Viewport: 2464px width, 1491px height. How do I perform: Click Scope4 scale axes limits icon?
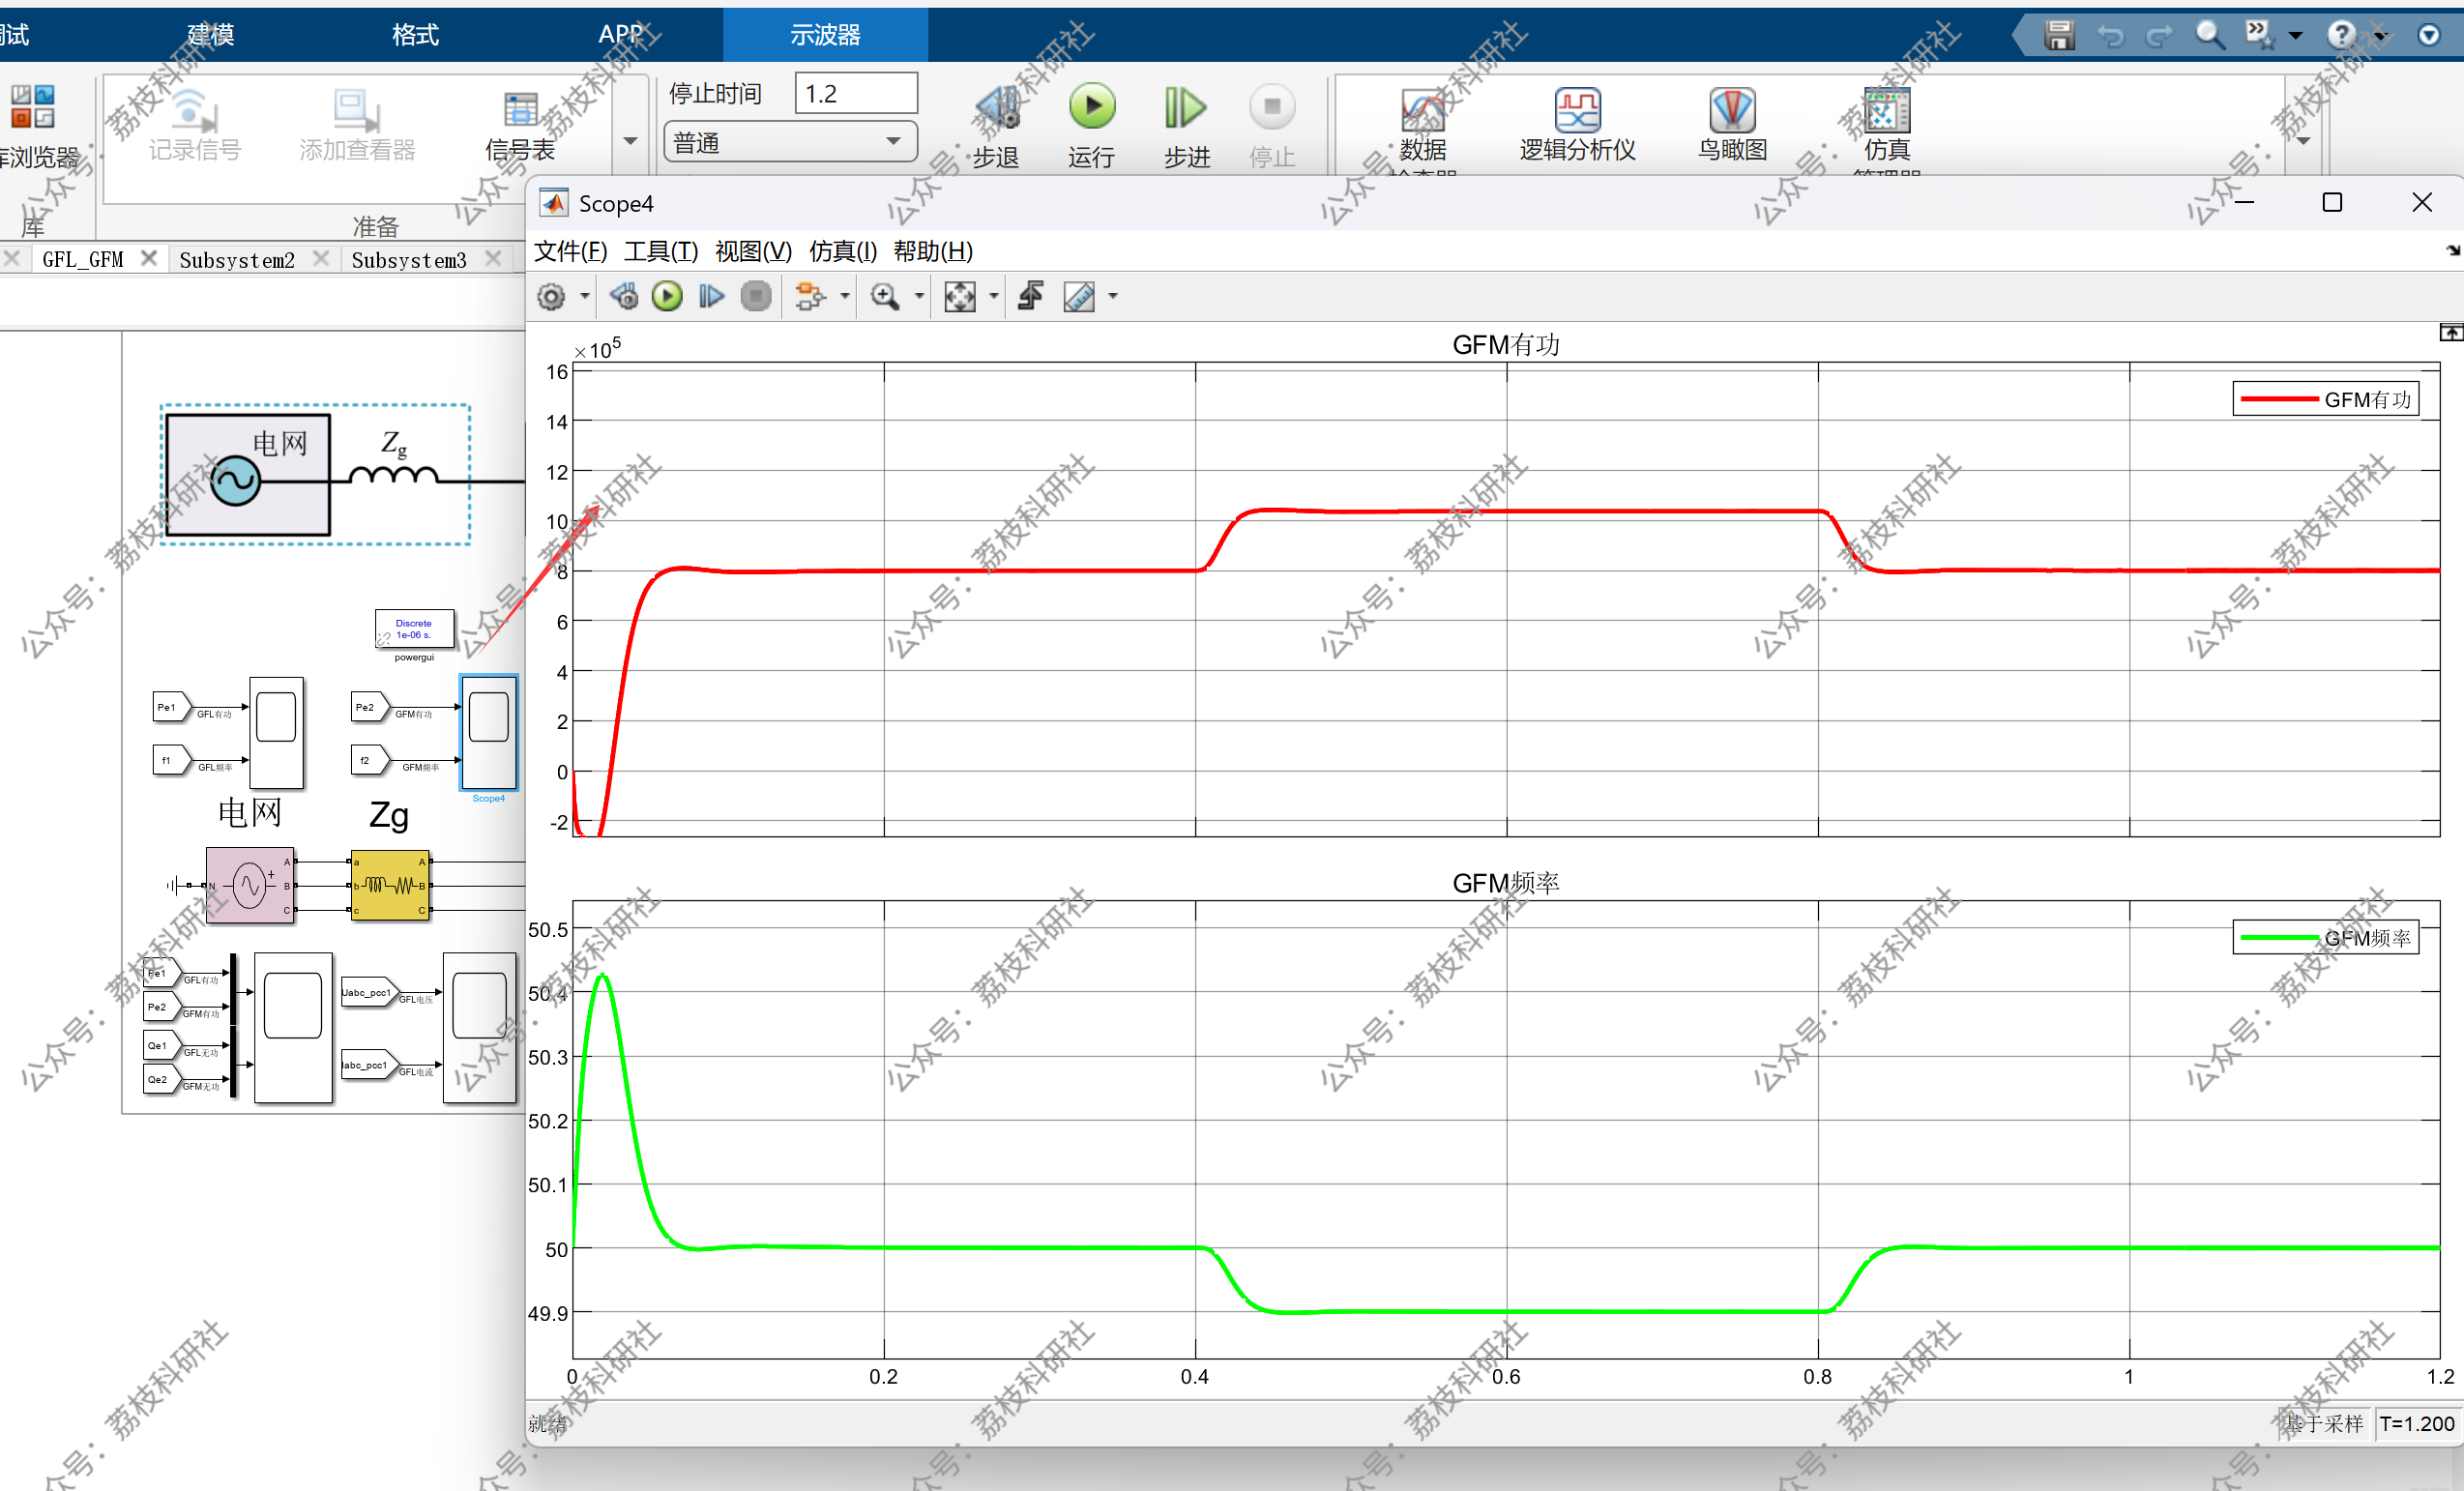(960, 296)
